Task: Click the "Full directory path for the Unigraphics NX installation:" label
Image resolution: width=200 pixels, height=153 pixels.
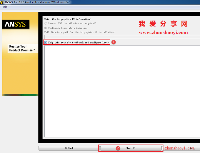Action: tap(79, 32)
